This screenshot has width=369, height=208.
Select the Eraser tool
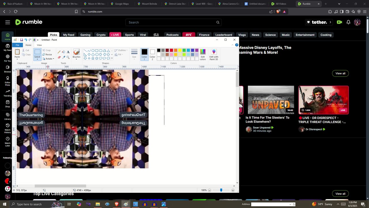tap(59, 57)
